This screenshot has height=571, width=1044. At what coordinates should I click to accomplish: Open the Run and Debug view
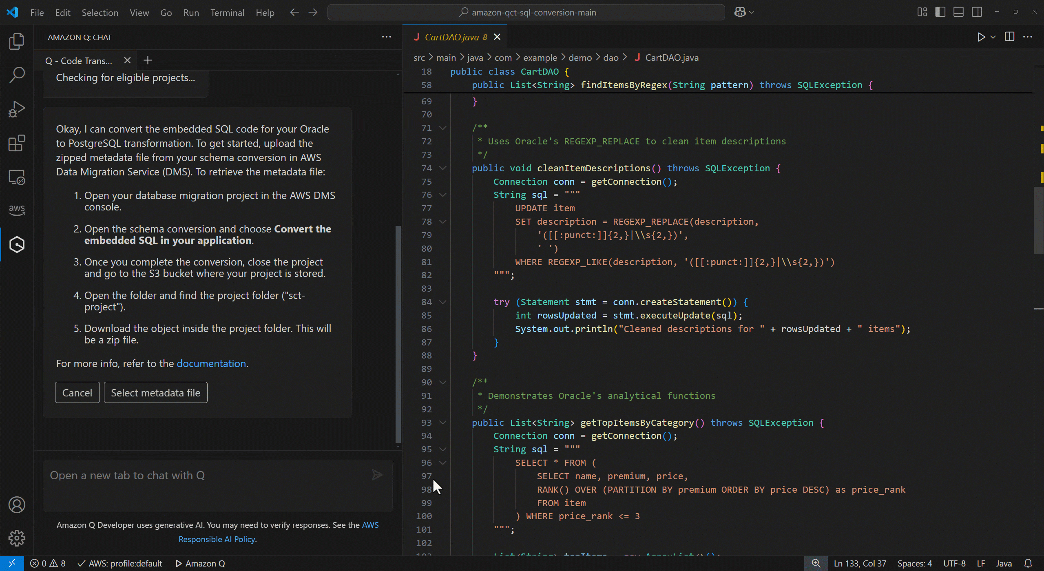coord(17,109)
